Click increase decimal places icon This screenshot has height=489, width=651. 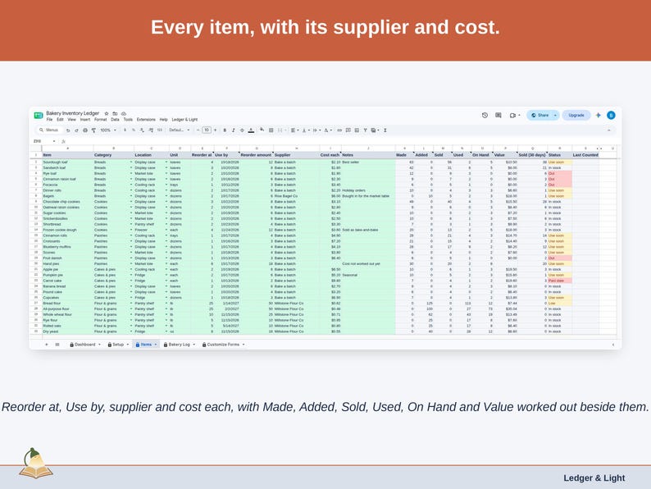pyautogui.click(x=151, y=130)
